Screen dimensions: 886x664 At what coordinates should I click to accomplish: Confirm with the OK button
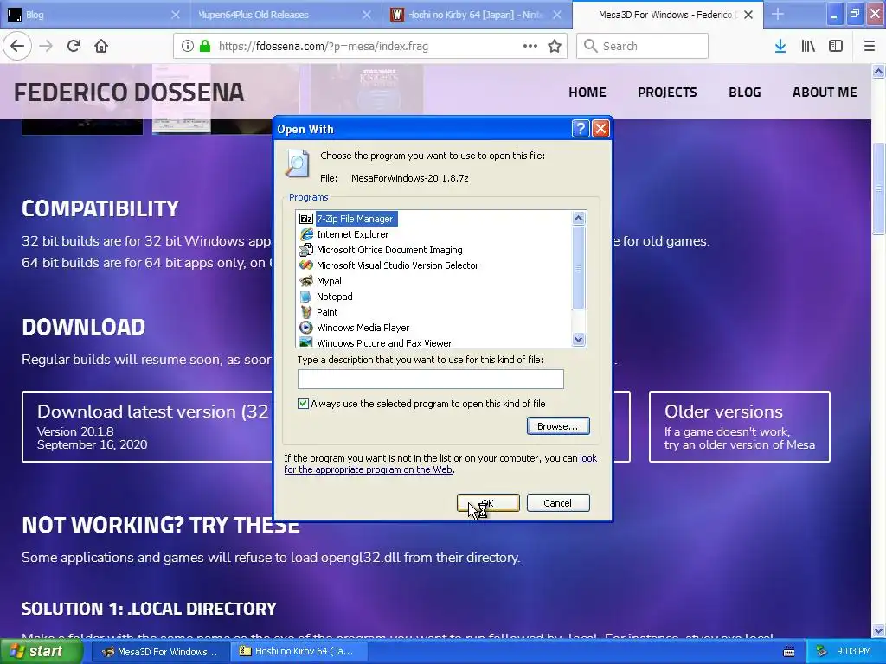click(488, 502)
